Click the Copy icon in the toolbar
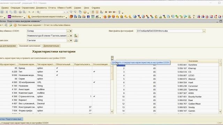The height and width of the screenshot is (125, 223). [11, 12]
